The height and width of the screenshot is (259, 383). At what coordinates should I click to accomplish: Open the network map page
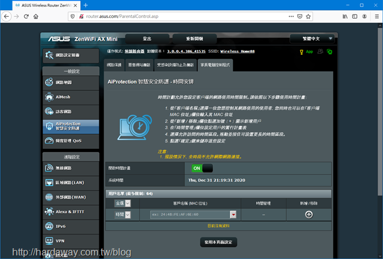click(x=71, y=83)
